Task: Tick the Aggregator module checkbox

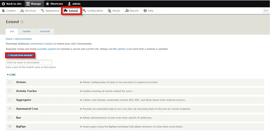Action: (x=10, y=100)
